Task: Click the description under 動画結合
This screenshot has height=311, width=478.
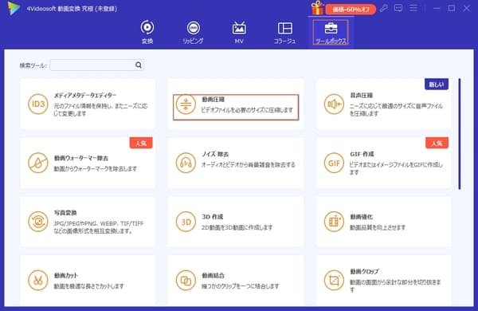Action: 241,286
